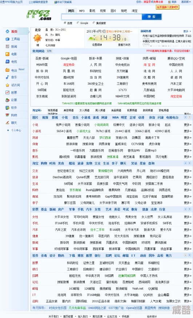Select the 集成搜索 radio button
The image size is (193, 318).
tap(94, 23)
